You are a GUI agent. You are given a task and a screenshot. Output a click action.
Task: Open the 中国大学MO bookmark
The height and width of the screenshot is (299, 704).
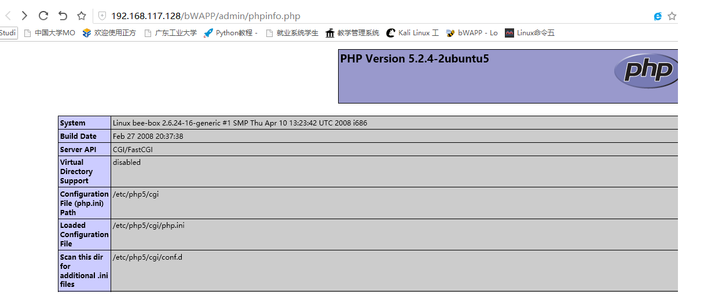tap(49, 33)
